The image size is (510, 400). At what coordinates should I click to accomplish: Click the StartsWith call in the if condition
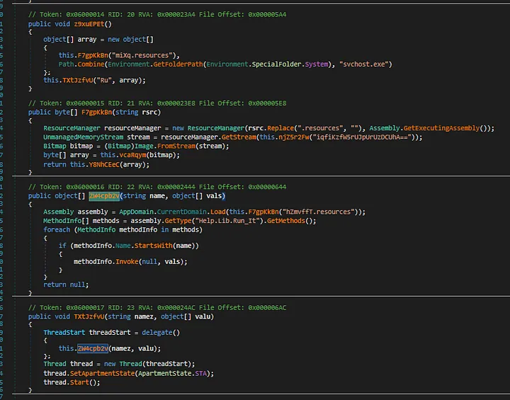pyautogui.click(x=153, y=246)
